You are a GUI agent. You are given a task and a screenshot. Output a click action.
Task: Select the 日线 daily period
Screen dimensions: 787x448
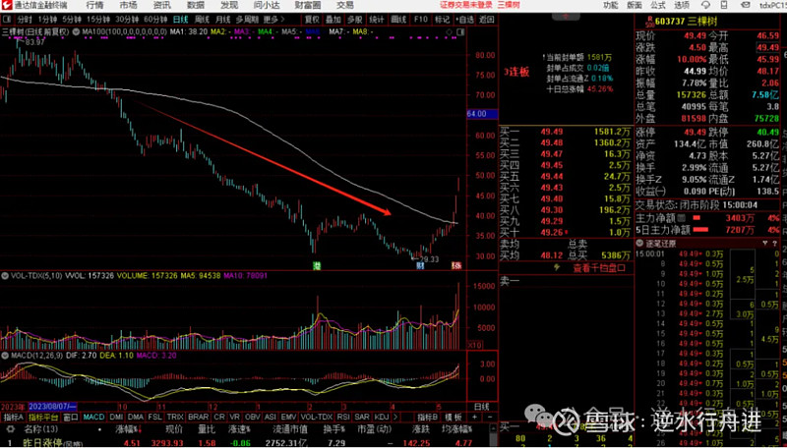[181, 20]
